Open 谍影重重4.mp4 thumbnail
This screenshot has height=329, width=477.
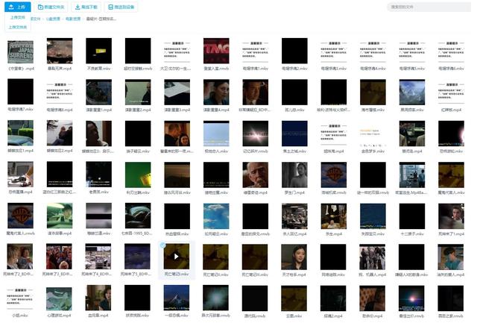(216, 93)
